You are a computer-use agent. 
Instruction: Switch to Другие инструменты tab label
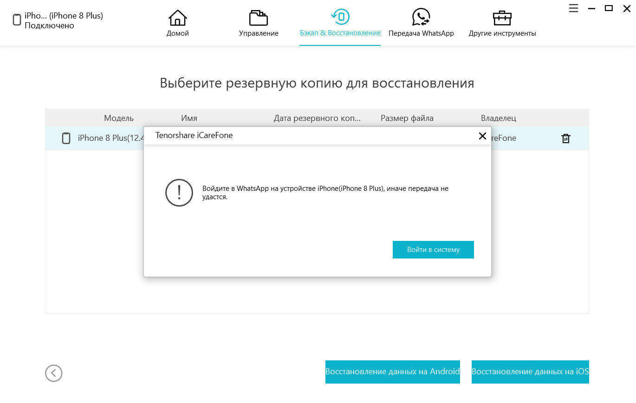click(502, 33)
